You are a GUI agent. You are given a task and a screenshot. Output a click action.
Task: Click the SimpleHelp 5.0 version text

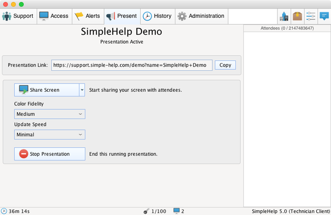coord(291,211)
